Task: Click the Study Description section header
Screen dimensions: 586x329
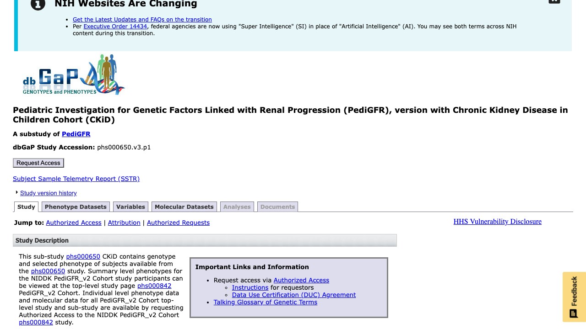Action: point(205,240)
